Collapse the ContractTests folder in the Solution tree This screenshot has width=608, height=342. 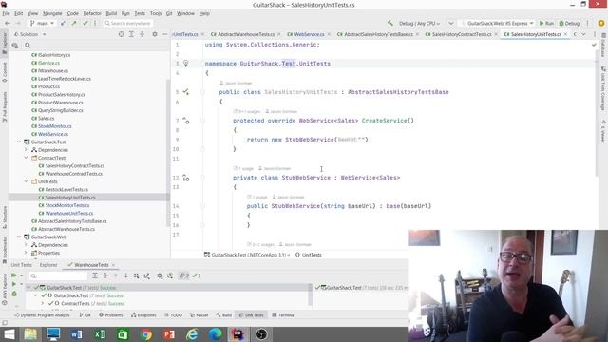click(x=26, y=158)
